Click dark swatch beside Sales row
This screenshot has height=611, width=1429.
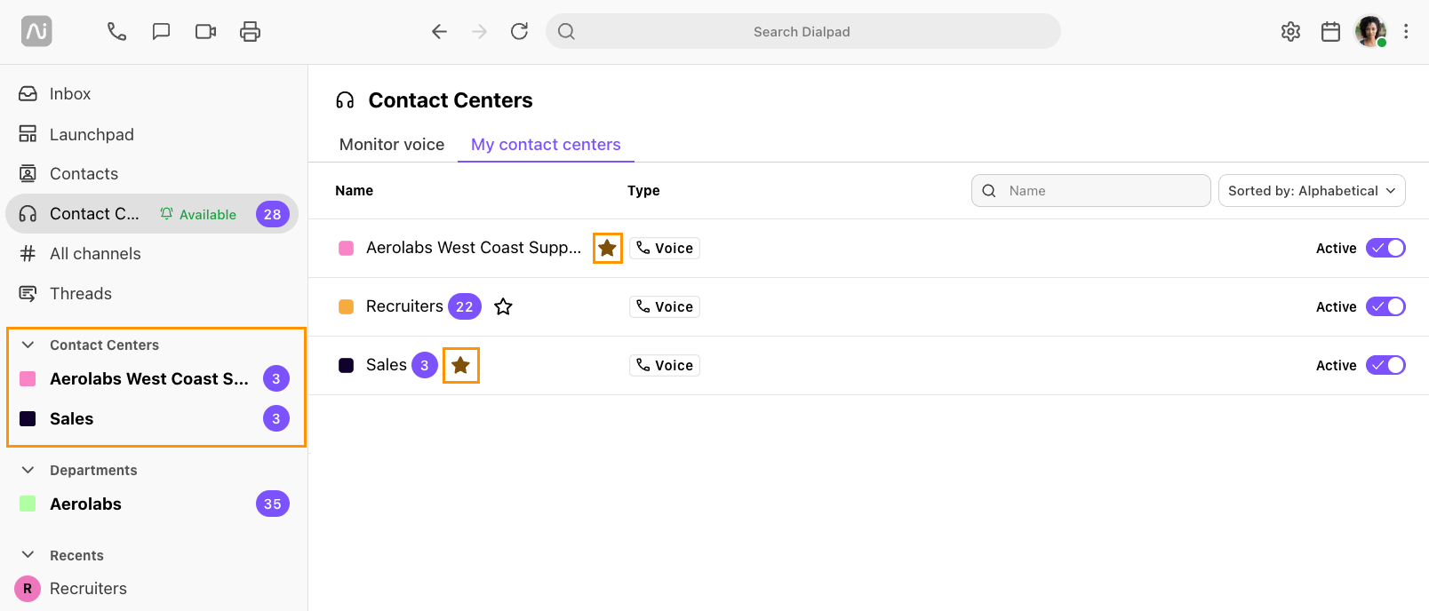click(347, 366)
